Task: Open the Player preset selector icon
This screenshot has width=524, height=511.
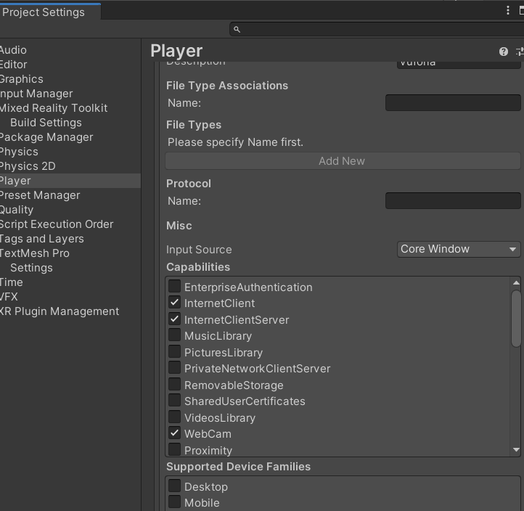Action: coord(520,52)
